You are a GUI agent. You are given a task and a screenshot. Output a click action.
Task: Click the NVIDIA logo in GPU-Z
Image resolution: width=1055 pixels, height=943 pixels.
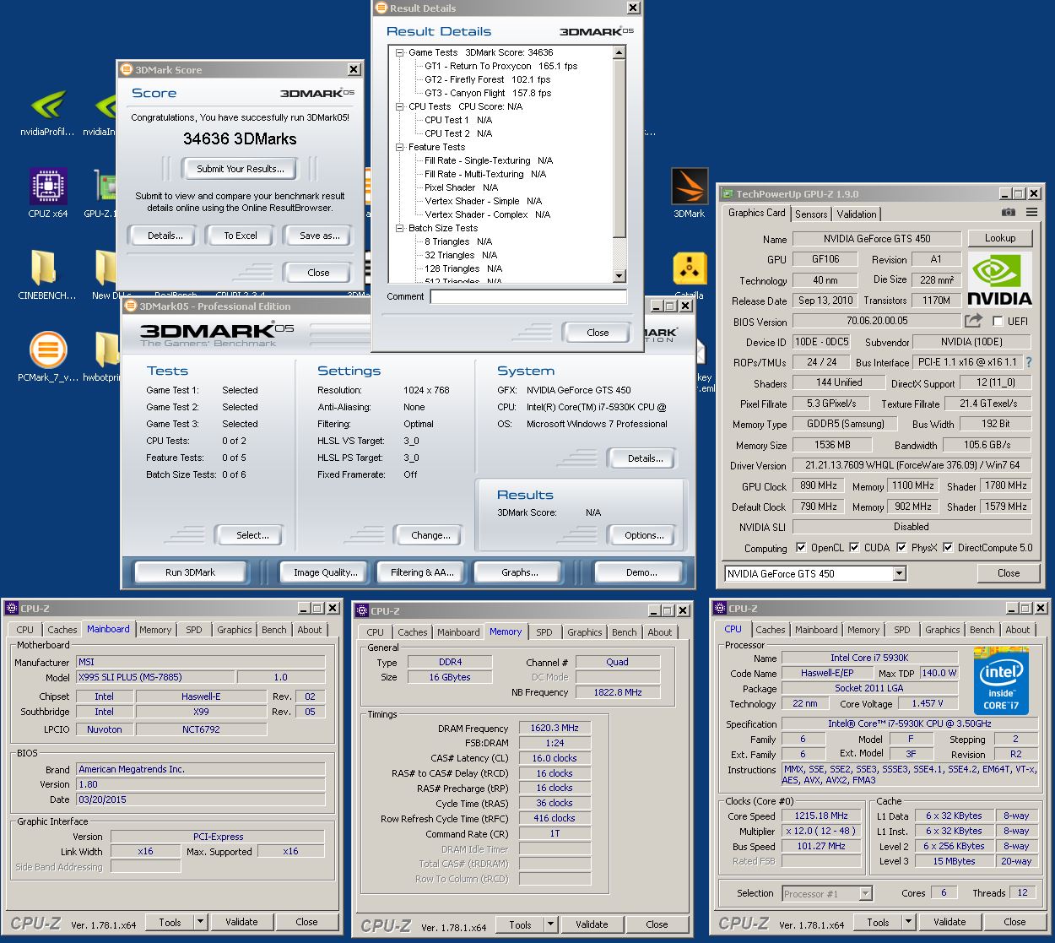(x=1000, y=279)
